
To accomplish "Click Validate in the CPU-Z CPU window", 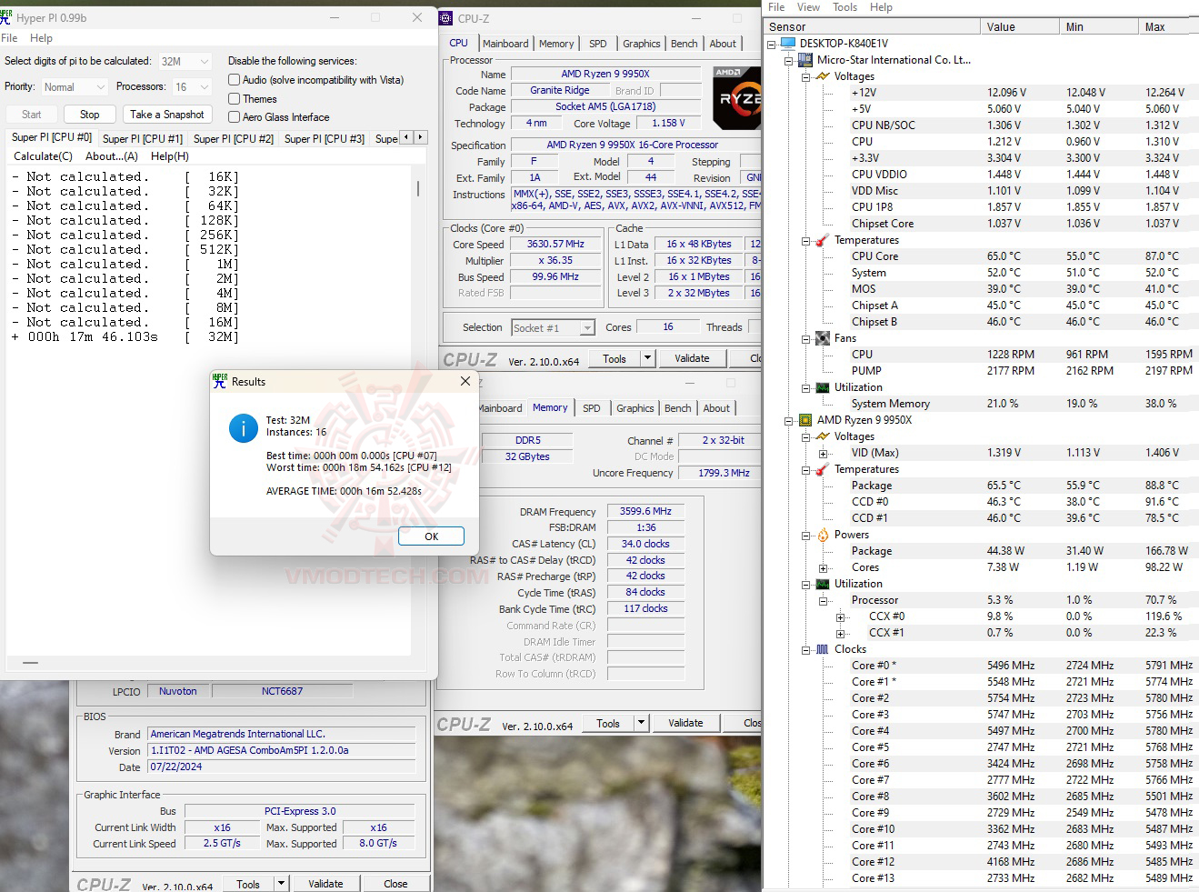I will coord(692,358).
